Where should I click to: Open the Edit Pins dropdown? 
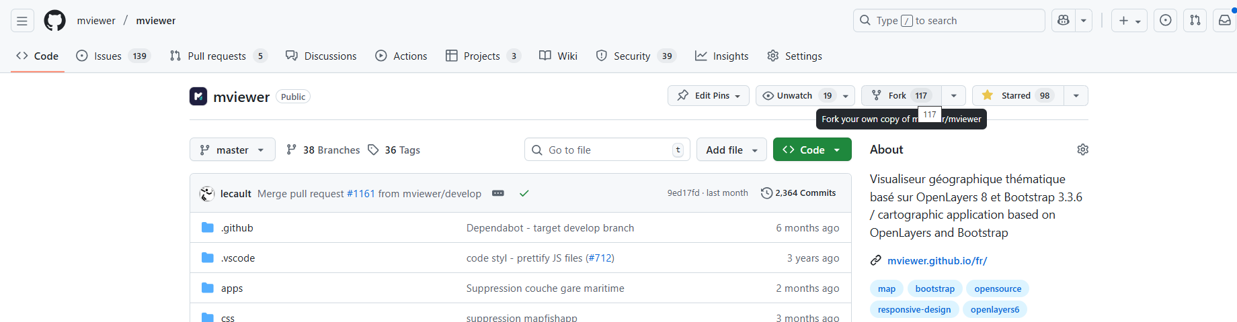709,96
